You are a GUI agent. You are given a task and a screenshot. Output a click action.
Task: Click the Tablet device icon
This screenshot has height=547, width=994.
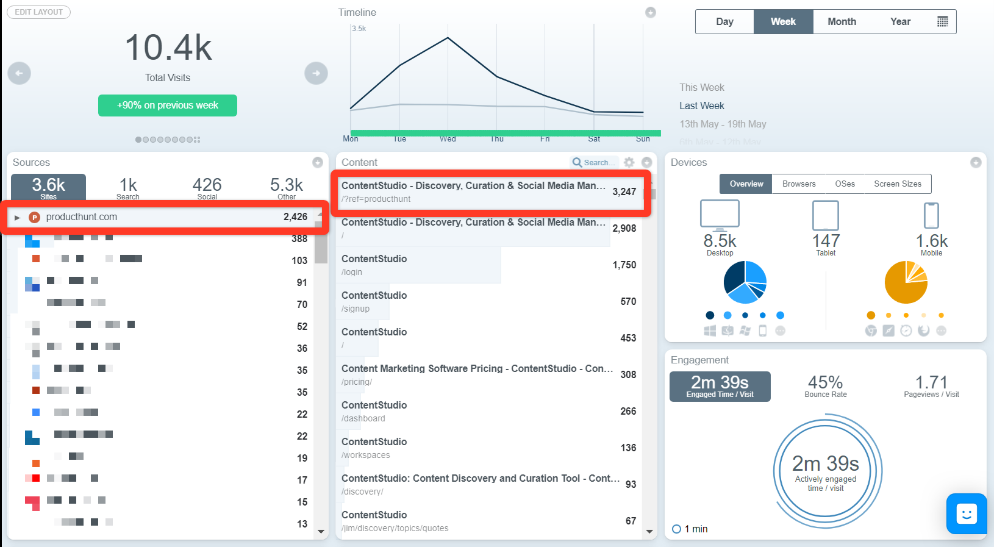click(x=826, y=215)
